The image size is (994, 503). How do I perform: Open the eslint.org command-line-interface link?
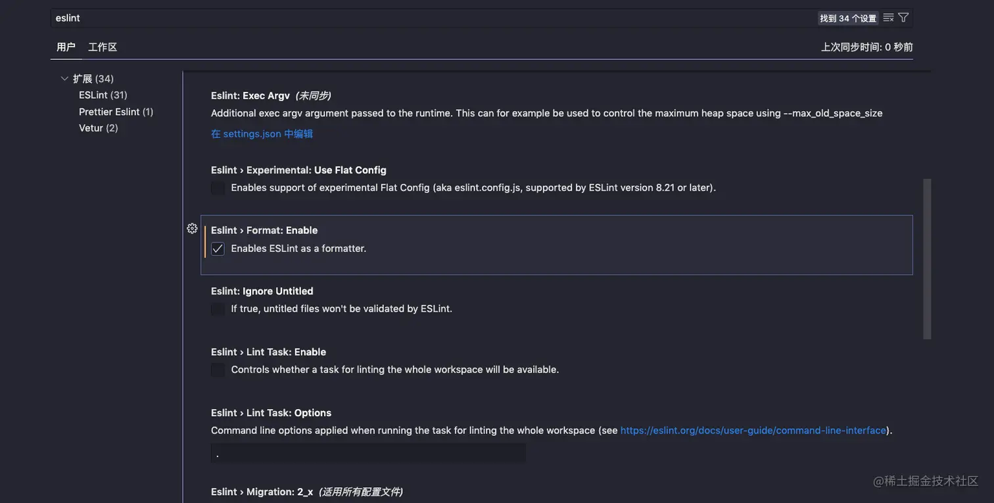pyautogui.click(x=753, y=429)
